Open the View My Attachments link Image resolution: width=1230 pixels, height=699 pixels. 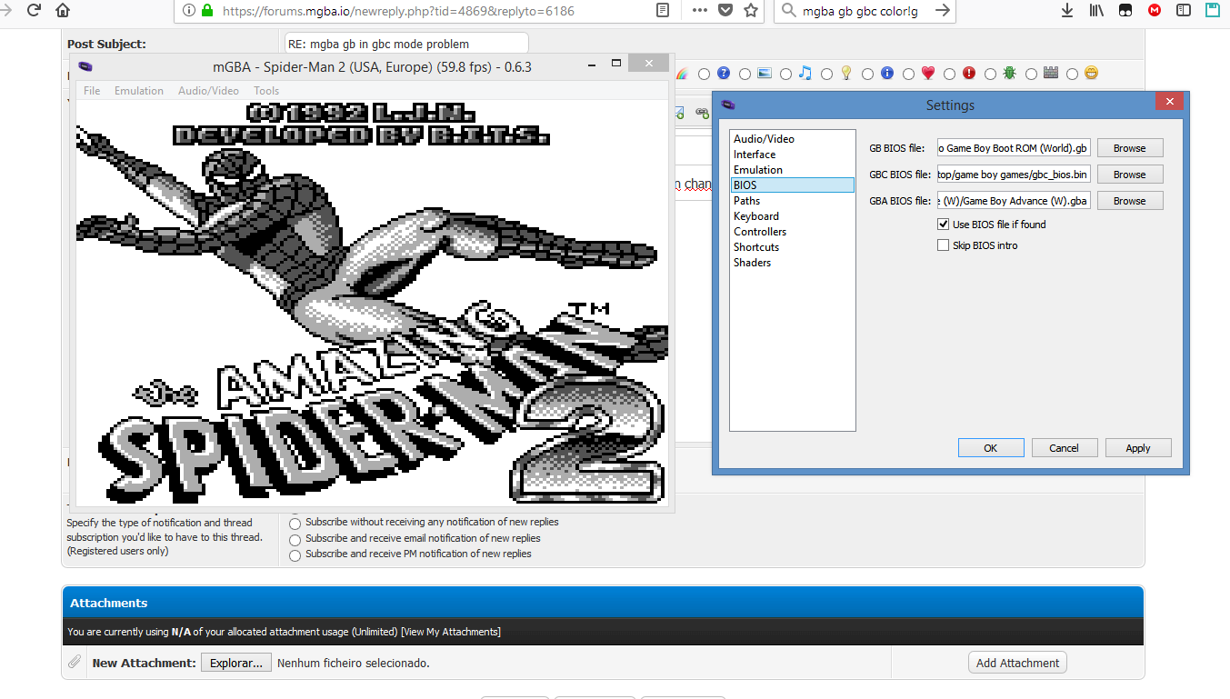451,632
